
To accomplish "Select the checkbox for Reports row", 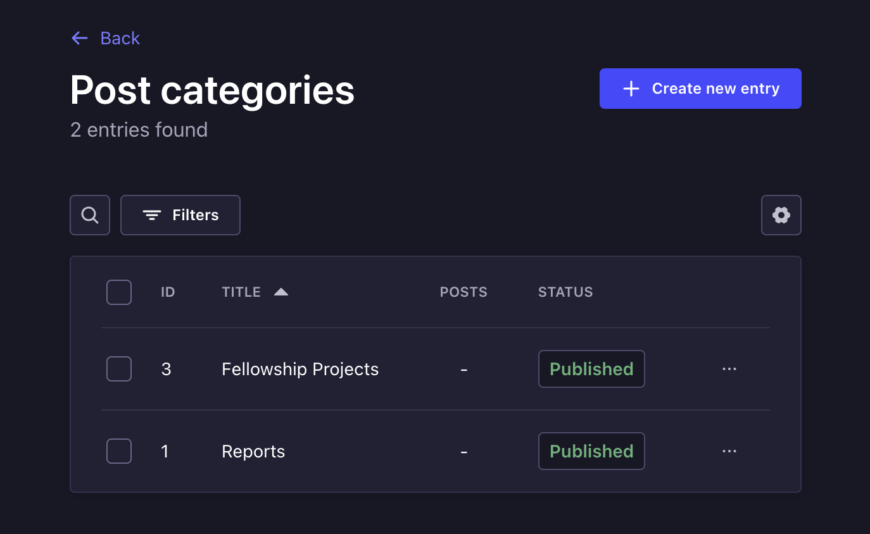I will tap(118, 451).
